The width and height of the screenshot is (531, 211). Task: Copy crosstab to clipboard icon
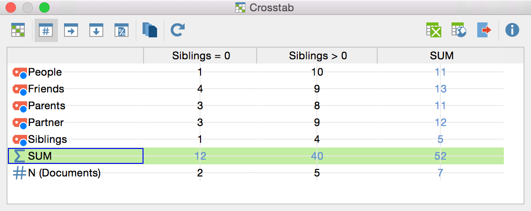coord(150,30)
